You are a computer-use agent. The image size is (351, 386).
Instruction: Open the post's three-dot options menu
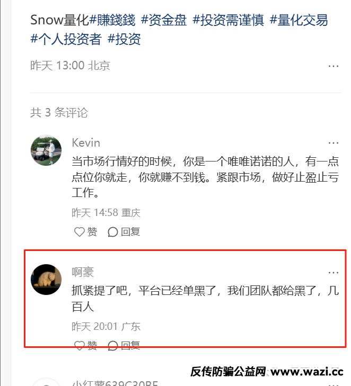pos(334,66)
